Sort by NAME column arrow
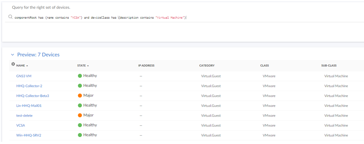The width and height of the screenshot is (364, 144). click(27, 66)
